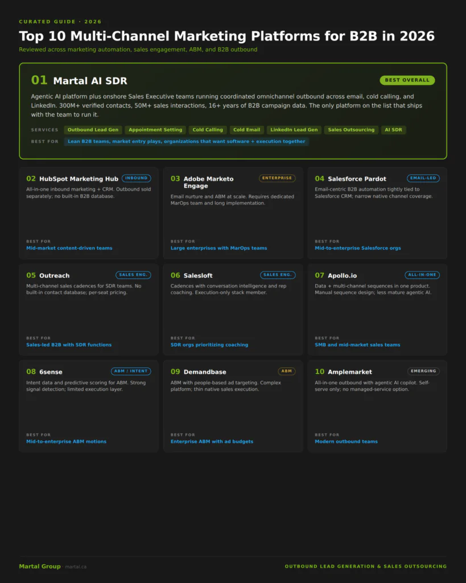466x583 pixels.
Task: Click the Amplemarket card title
Action: [350, 372]
